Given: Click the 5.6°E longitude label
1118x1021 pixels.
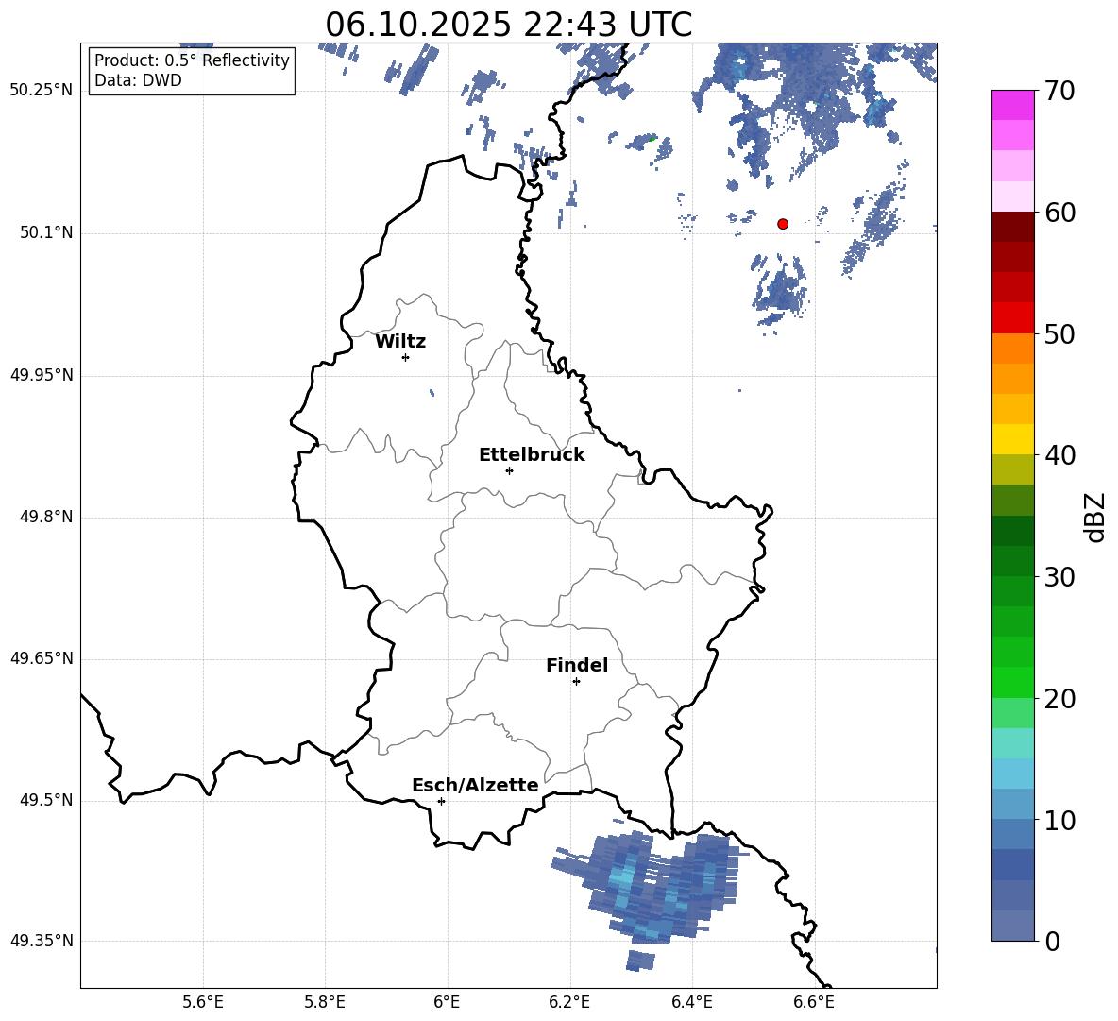Looking at the screenshot, I should (x=203, y=1002).
